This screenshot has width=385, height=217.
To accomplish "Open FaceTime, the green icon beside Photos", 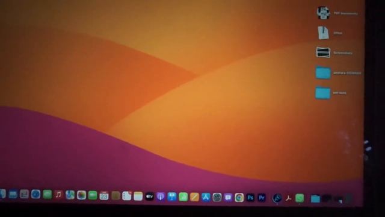I will pyautogui.click(x=93, y=195).
